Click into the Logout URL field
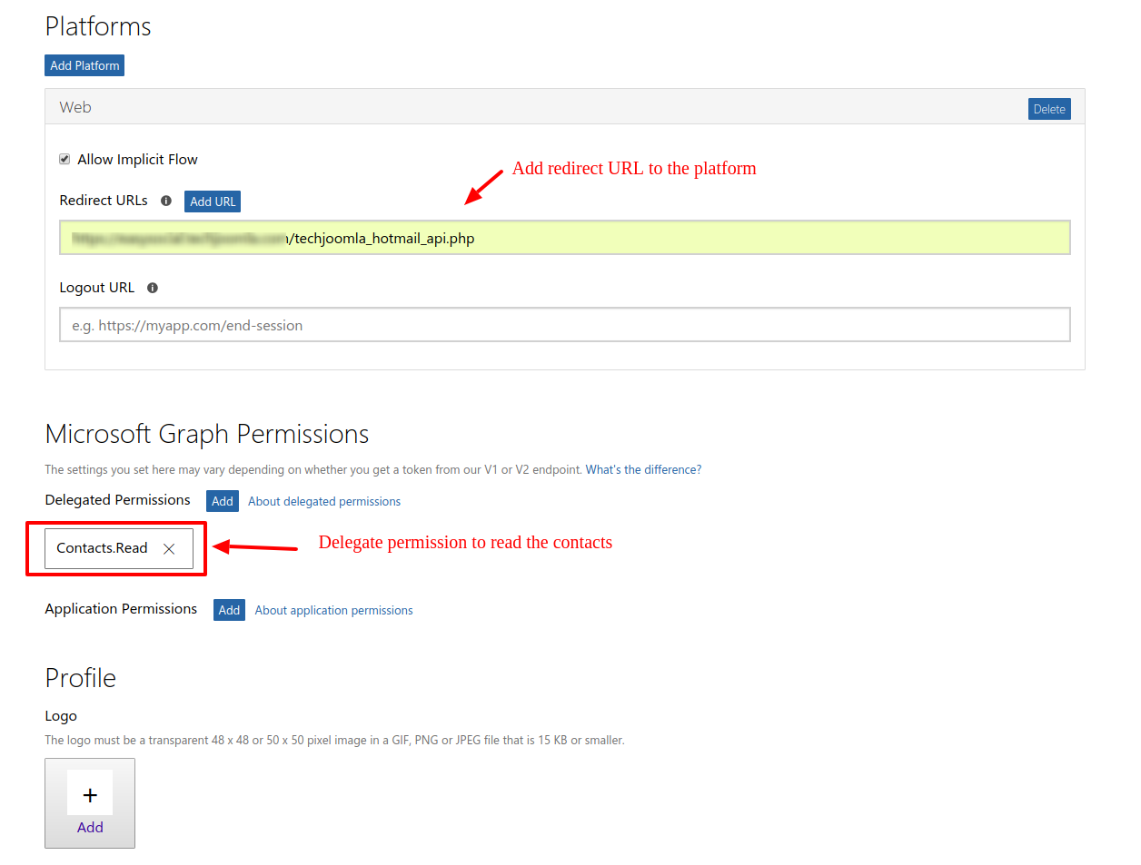Image resolution: width=1141 pixels, height=865 pixels. [x=564, y=325]
